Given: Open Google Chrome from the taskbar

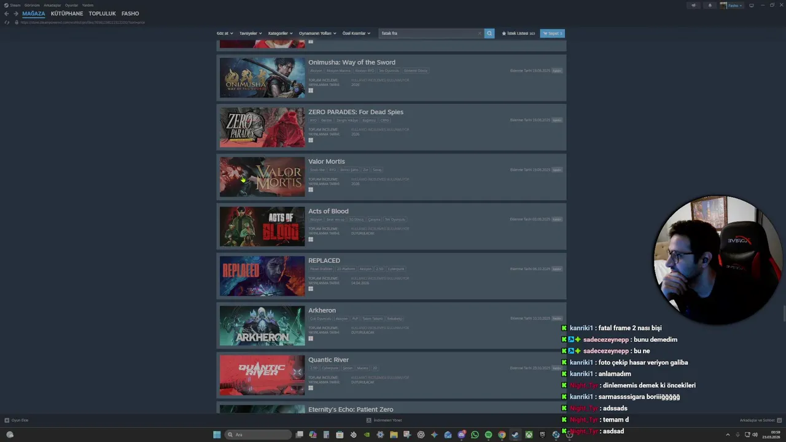Looking at the screenshot, I should 502,435.
